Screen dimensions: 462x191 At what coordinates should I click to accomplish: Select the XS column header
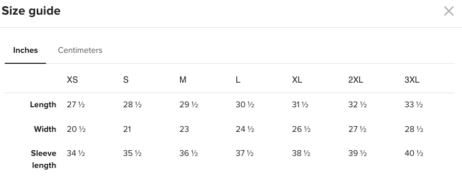[x=72, y=80]
